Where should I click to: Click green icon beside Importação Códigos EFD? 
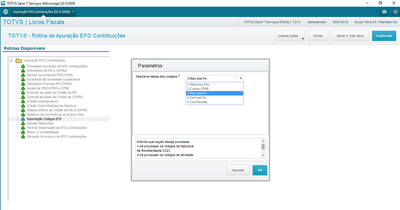[23, 119]
